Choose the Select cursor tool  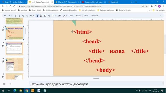pos(37,16)
